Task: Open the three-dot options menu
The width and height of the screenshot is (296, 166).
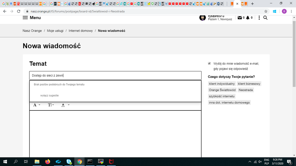Action: pos(259,18)
